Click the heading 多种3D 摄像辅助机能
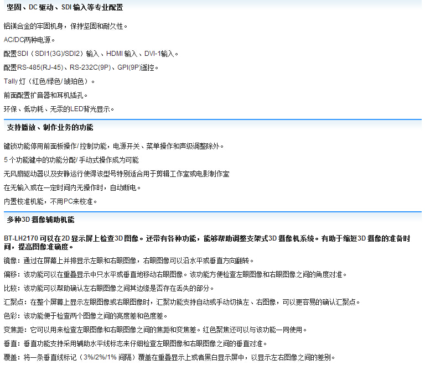 [40, 220]
